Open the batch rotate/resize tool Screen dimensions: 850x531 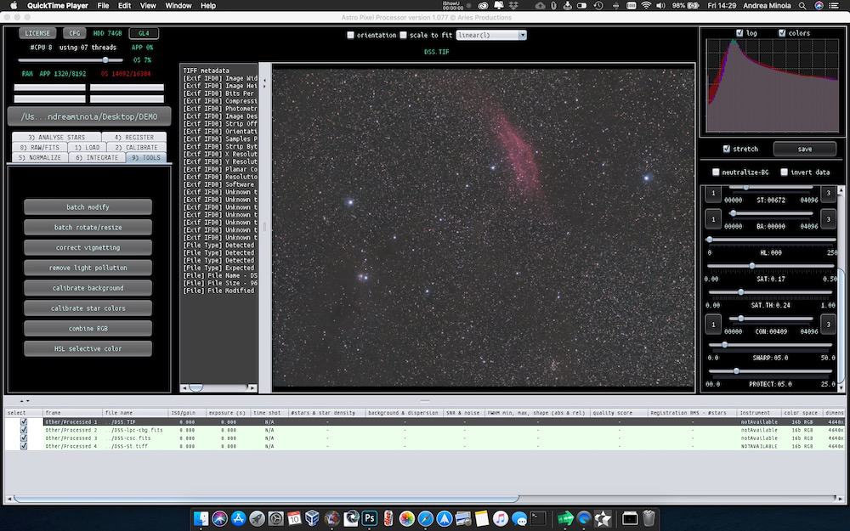pyautogui.click(x=89, y=227)
